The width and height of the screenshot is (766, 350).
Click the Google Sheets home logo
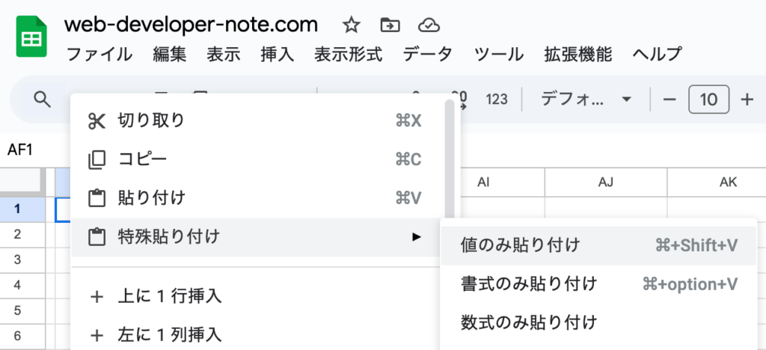click(x=31, y=37)
